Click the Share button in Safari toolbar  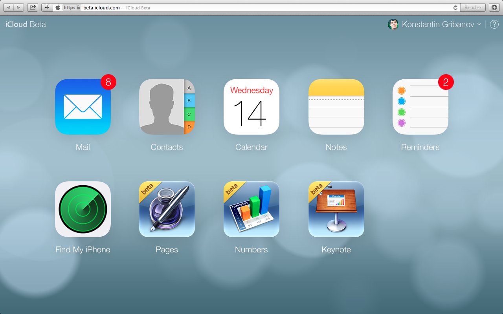33,7
